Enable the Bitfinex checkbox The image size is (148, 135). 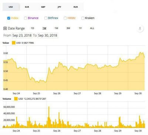(x=46, y=18)
